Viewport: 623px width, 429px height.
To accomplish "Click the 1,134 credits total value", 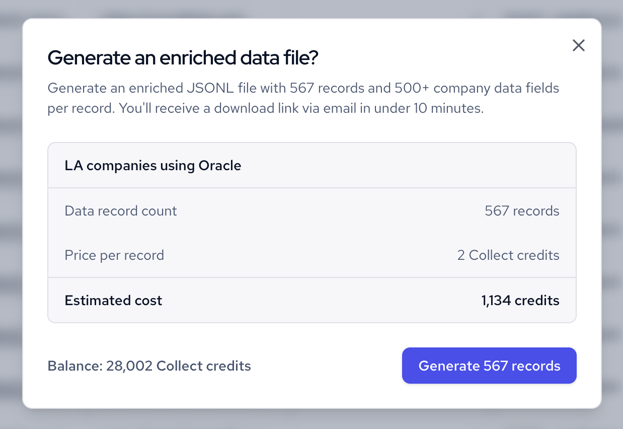I will (520, 301).
